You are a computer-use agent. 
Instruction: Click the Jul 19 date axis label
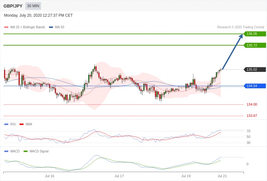(x=186, y=176)
